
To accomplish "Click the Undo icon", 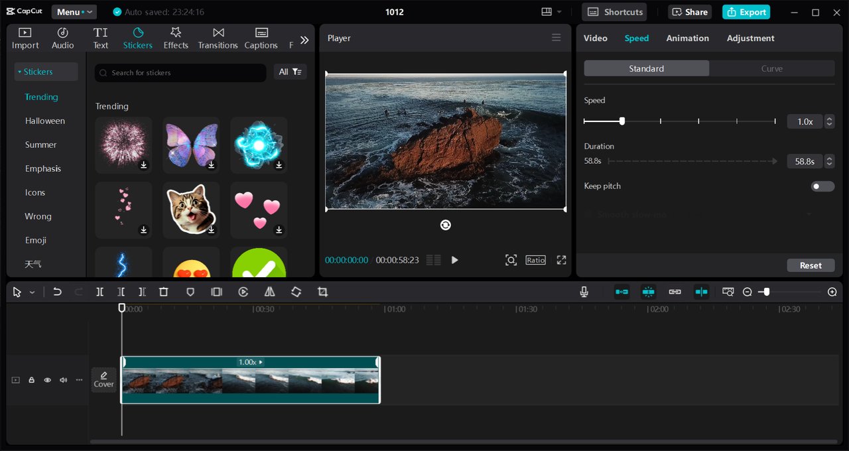I will tap(57, 292).
